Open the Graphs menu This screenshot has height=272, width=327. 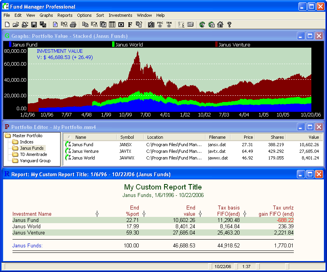(46, 15)
